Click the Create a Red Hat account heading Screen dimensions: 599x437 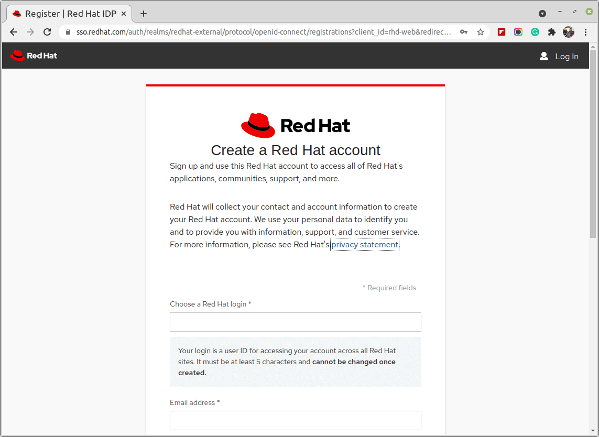pos(295,150)
